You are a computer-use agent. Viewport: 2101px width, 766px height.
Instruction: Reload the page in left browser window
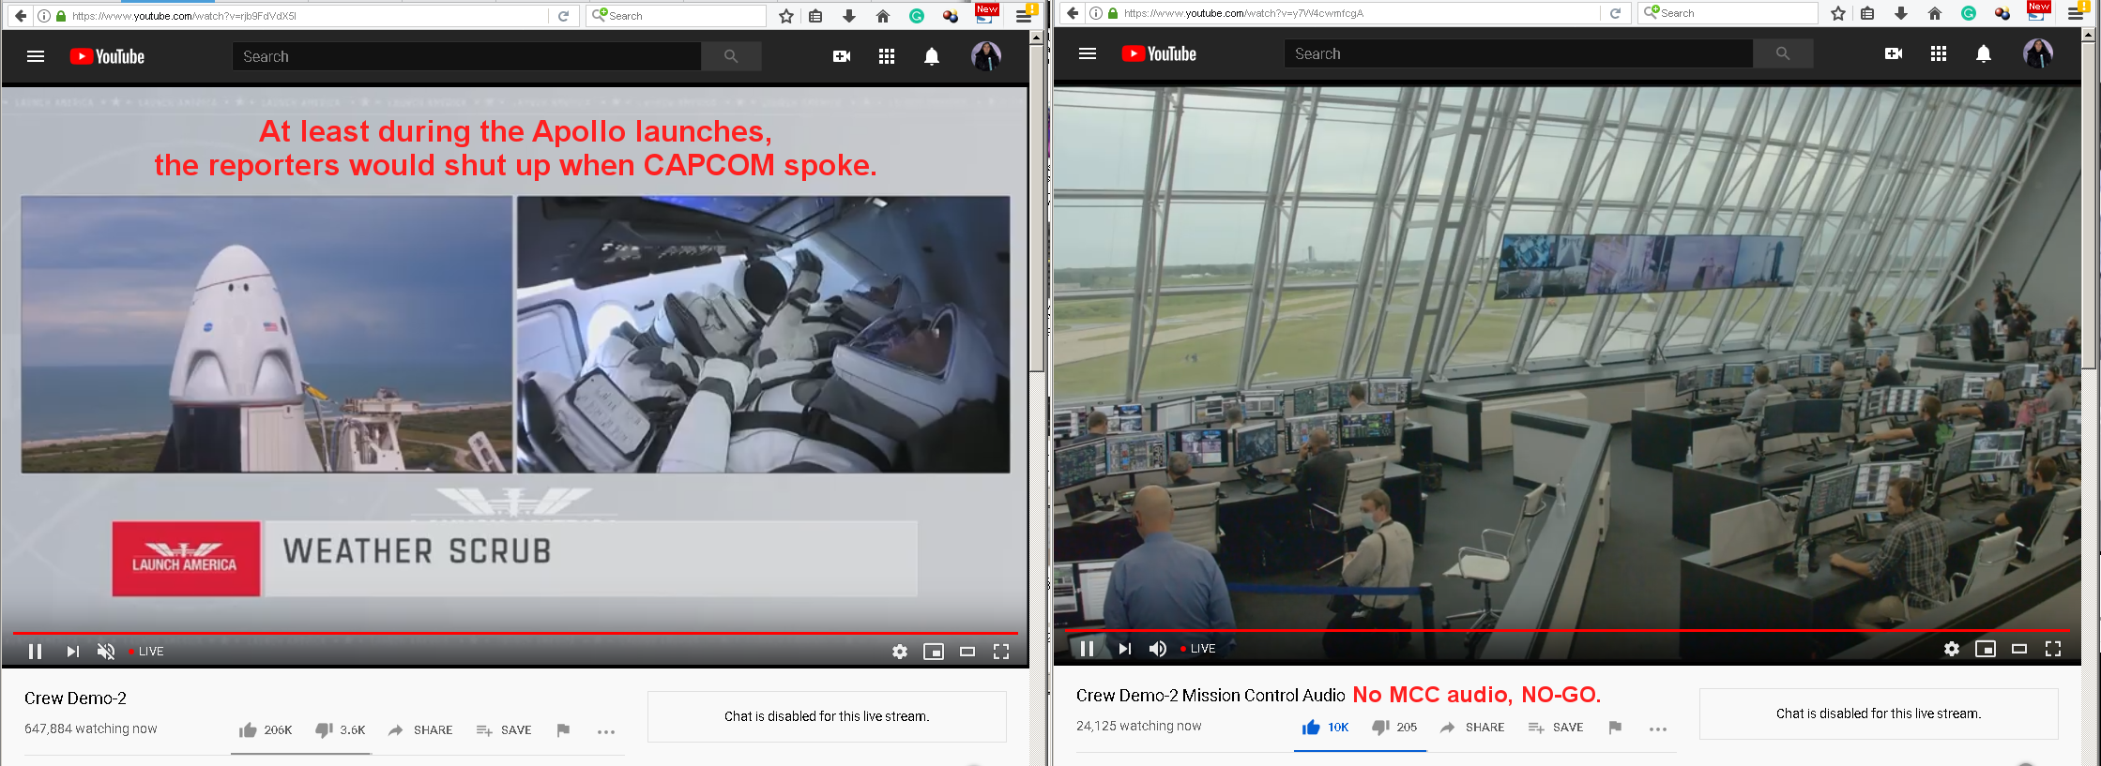563,16
